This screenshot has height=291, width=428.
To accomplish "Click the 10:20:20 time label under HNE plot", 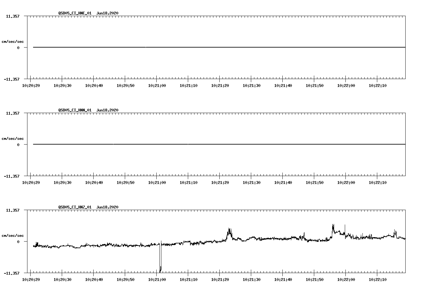I will click(x=31, y=86).
